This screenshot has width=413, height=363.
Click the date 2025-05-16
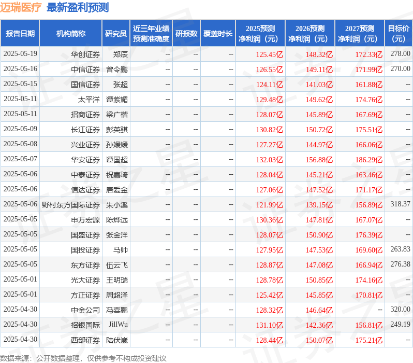[20, 68]
